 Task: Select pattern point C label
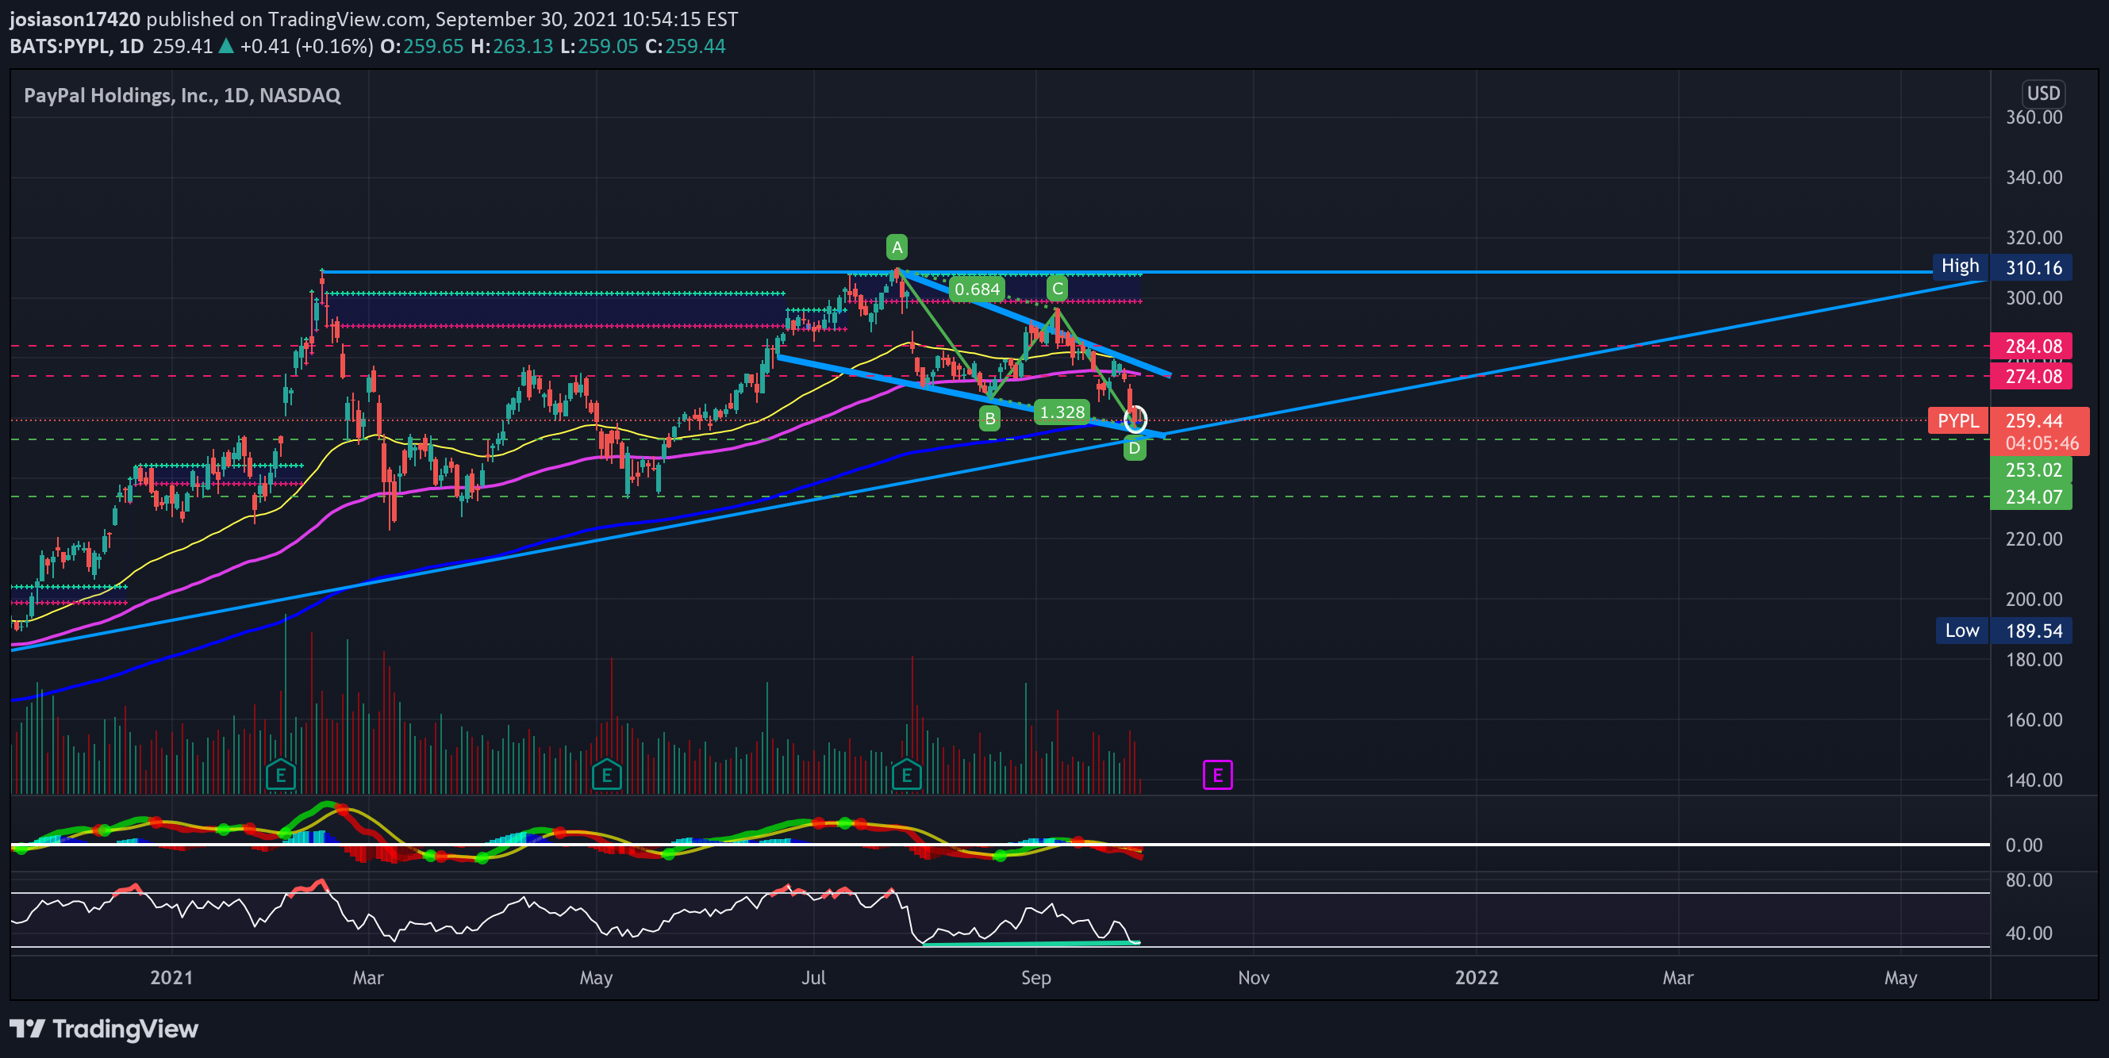click(1057, 288)
